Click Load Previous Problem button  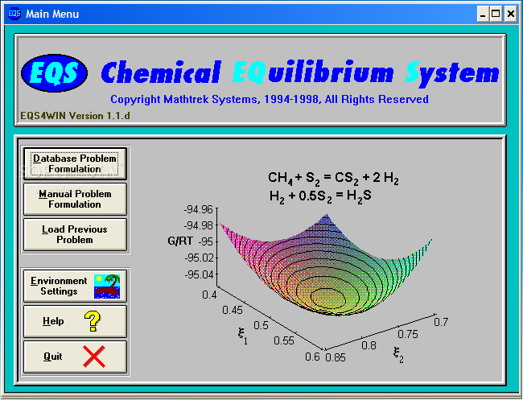point(75,234)
